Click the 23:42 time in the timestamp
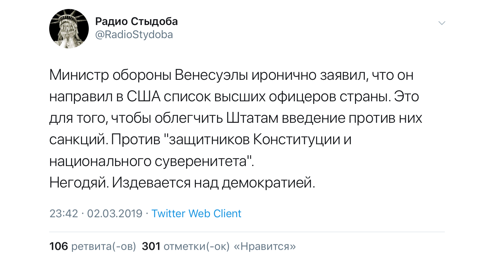Screen dimensions: 494x259 tap(64, 213)
